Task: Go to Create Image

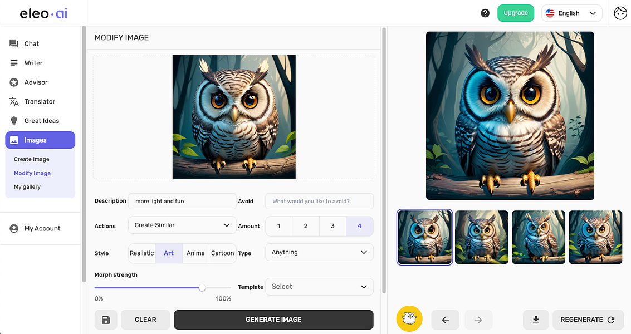Action: coord(31,159)
